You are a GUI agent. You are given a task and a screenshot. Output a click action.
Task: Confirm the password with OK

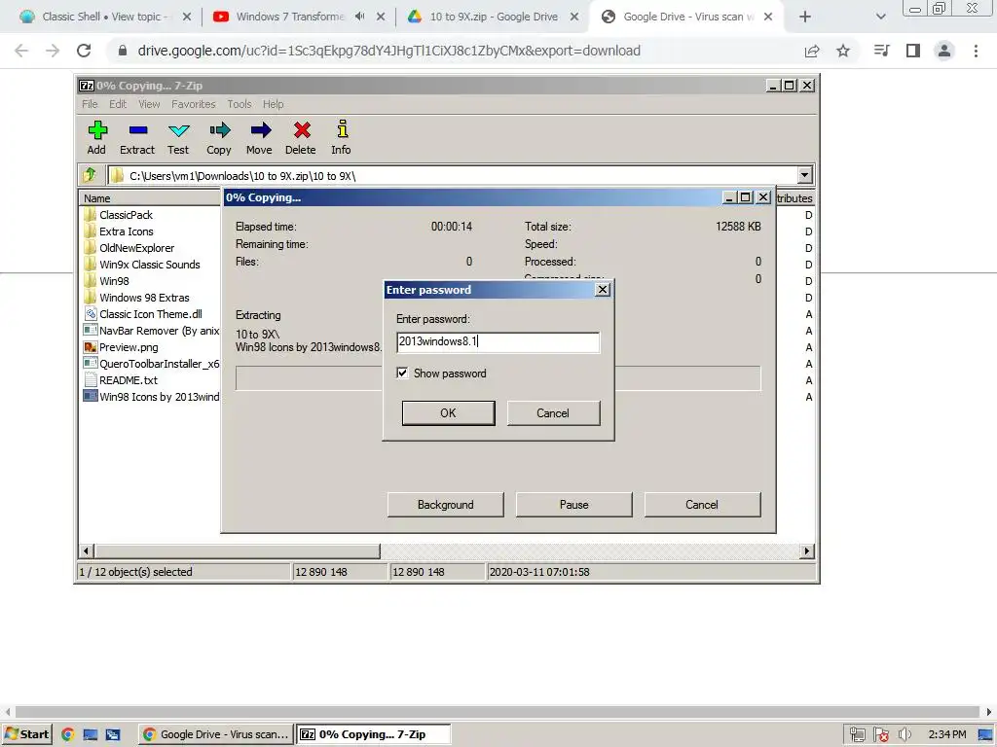point(448,412)
